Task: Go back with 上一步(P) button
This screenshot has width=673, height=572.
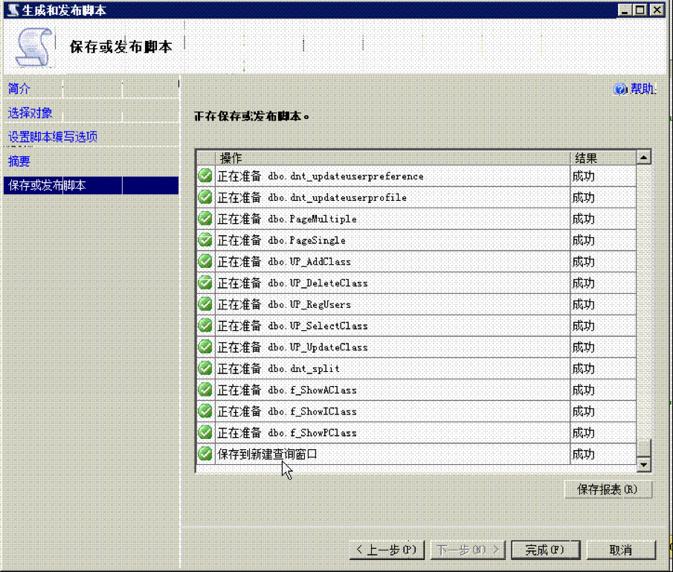Action: pyautogui.click(x=387, y=550)
